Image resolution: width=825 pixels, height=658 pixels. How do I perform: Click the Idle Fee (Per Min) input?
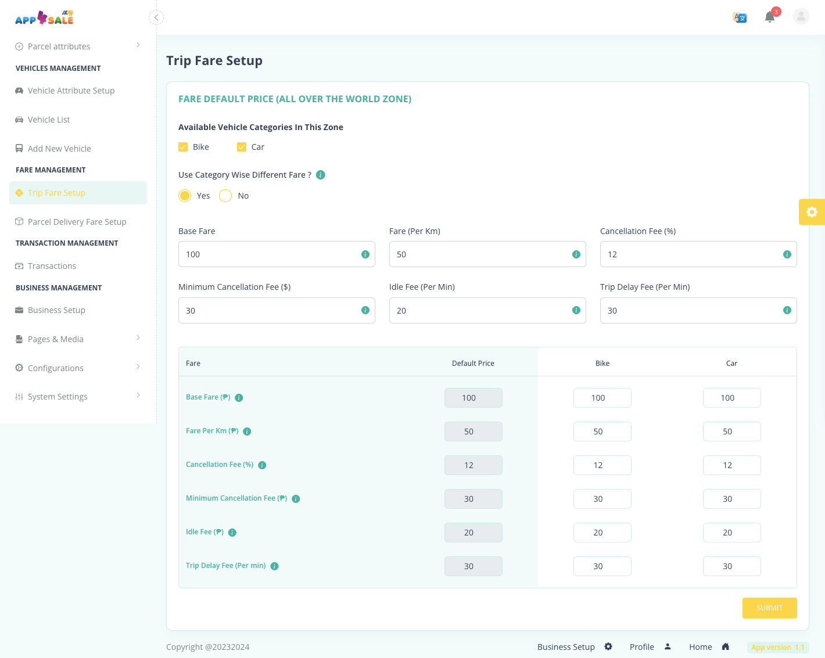coord(487,310)
